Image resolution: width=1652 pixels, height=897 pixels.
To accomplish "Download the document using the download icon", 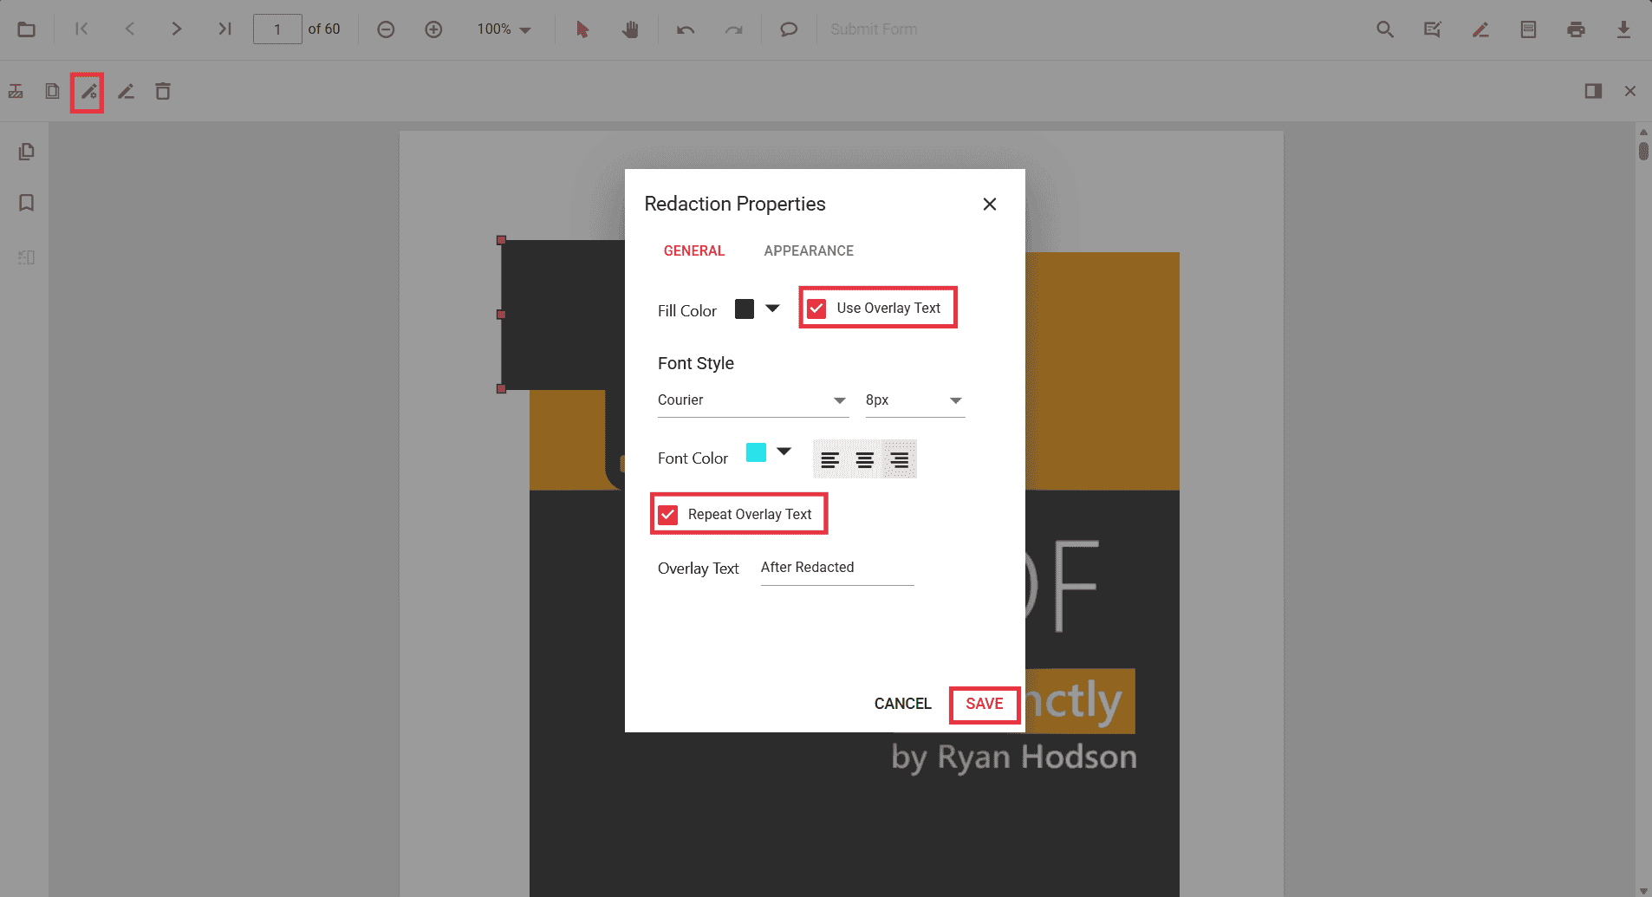I will click(1624, 29).
